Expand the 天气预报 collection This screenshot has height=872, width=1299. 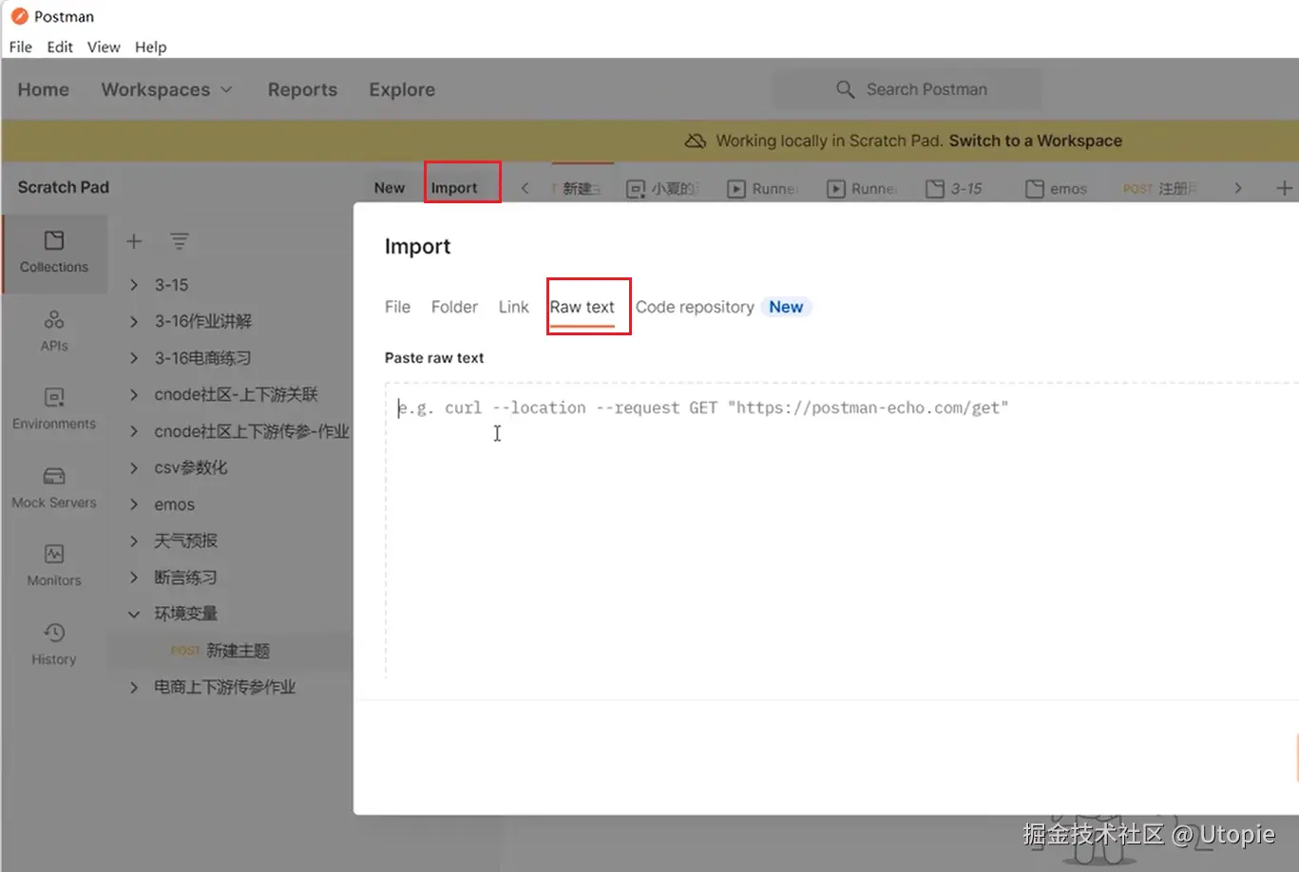click(x=134, y=540)
